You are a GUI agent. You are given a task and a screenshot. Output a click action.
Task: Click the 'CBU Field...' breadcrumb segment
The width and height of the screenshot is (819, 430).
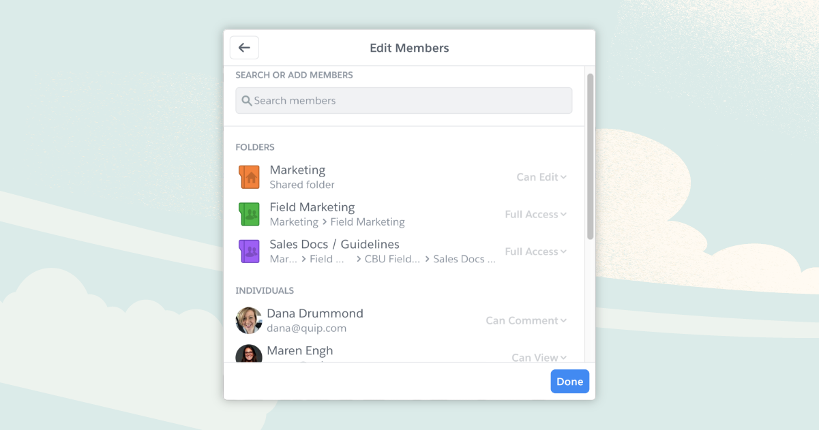point(393,259)
